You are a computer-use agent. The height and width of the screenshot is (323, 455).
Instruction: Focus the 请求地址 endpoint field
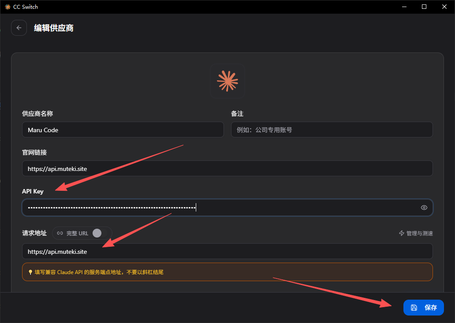pos(227,251)
